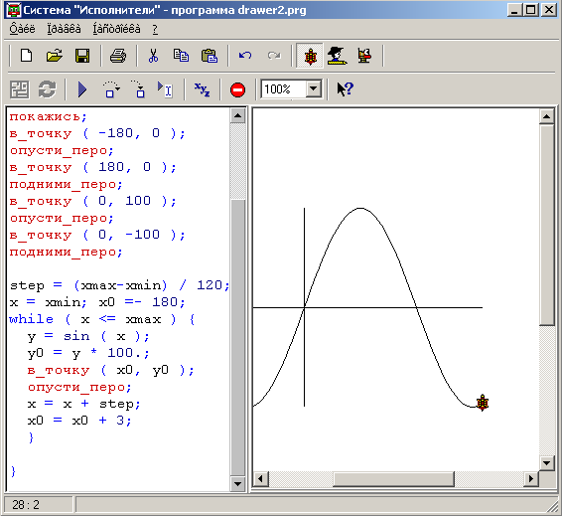Print the program using the printer icon
562x516 pixels.
point(118,56)
